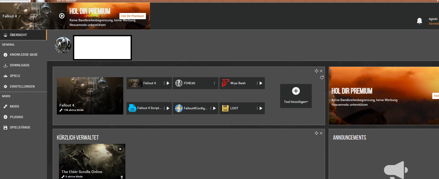Click the Wrye Bash tool icon
Image resolution: width=439 pixels, height=179 pixels.
click(x=225, y=83)
